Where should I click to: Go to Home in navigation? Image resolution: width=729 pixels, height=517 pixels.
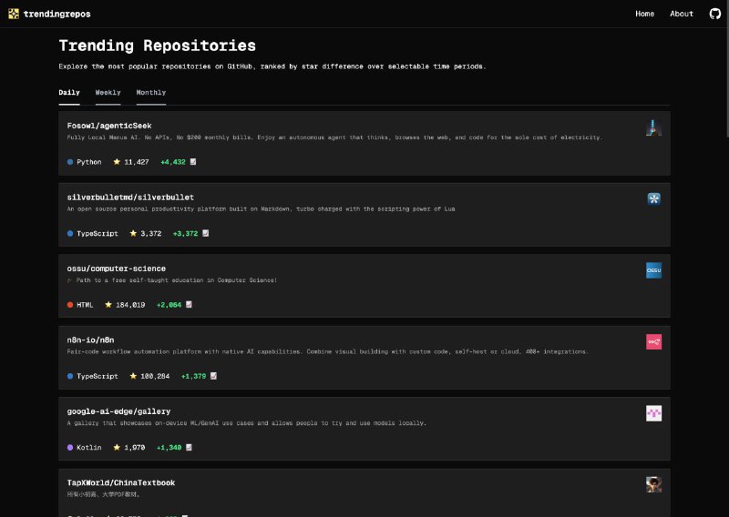pyautogui.click(x=644, y=14)
